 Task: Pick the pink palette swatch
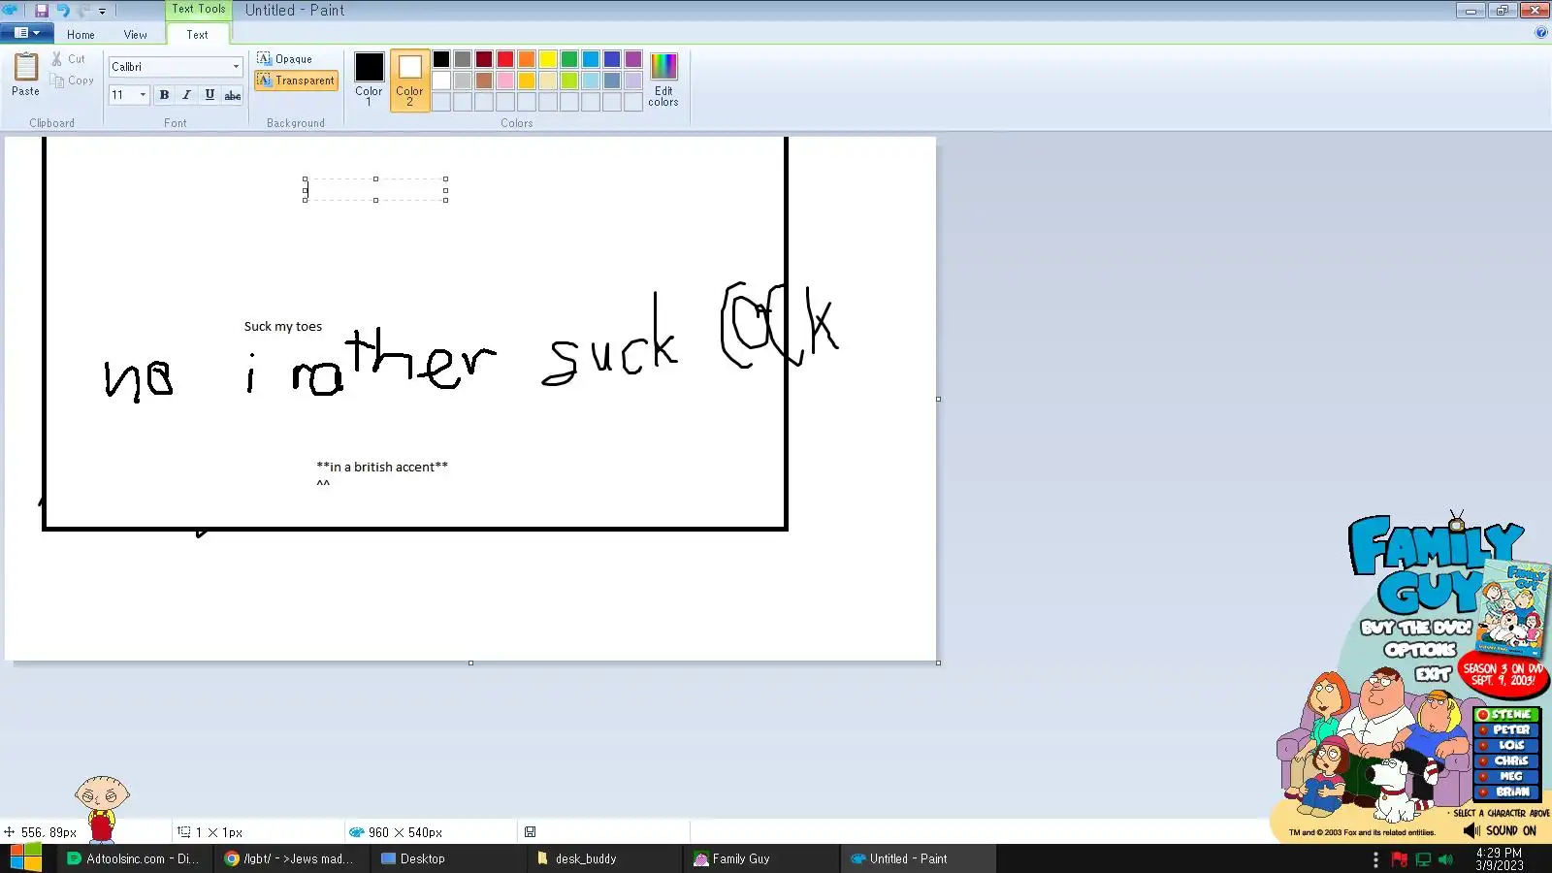(x=505, y=81)
